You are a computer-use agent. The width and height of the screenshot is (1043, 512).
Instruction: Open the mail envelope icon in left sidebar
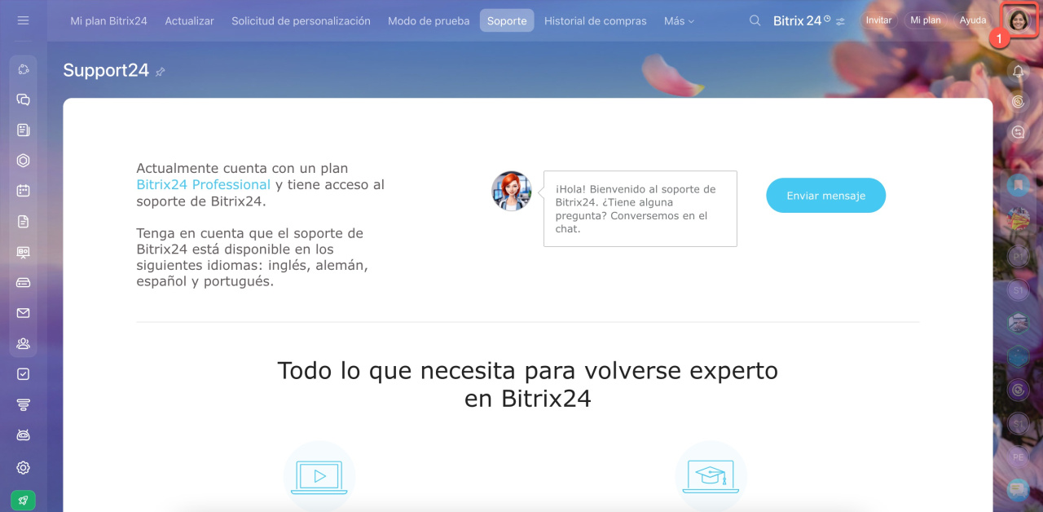tap(23, 313)
